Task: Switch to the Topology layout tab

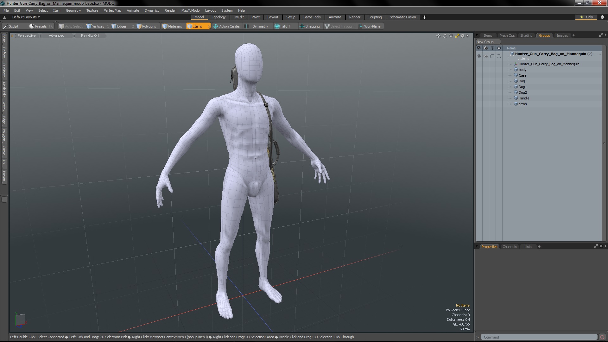Action: coord(218,17)
